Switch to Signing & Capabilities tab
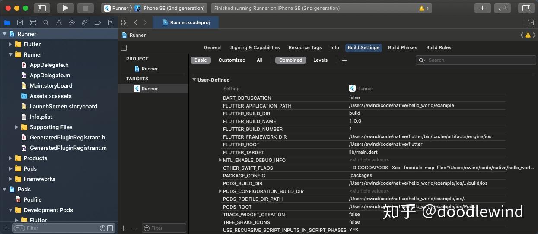538x234 pixels. click(x=255, y=47)
